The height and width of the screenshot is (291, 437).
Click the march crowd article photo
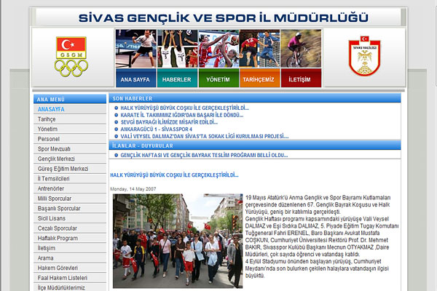tap(178, 241)
